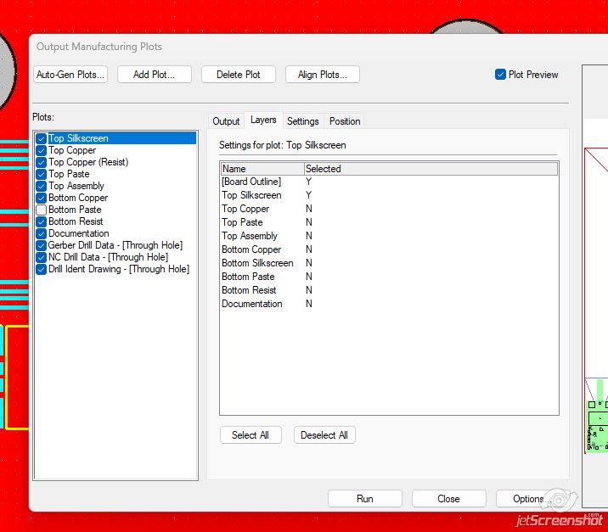This screenshot has width=608, height=532.
Task: Select Top Assembly in the Plots list
Action: pyautogui.click(x=76, y=186)
